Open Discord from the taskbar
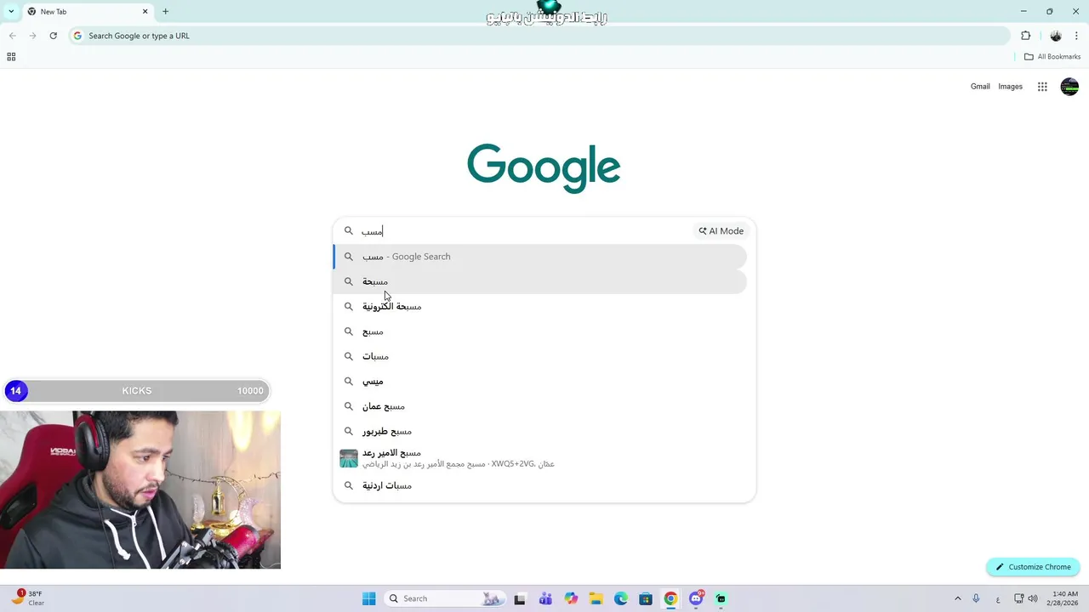The width and height of the screenshot is (1089, 612). pyautogui.click(x=696, y=598)
